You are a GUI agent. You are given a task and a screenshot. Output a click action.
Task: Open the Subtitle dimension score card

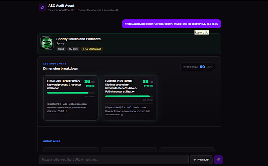tap(129, 98)
